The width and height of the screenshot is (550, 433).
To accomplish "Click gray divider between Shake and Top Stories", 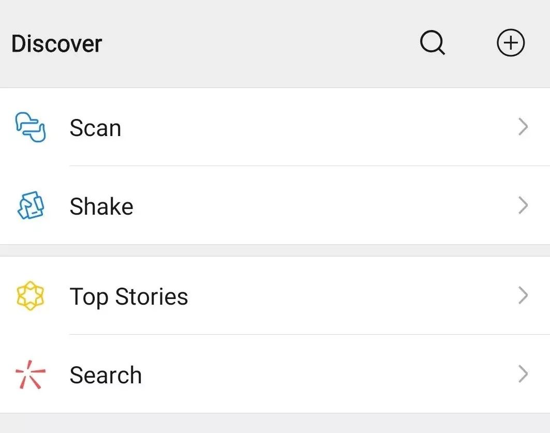I will (x=275, y=250).
